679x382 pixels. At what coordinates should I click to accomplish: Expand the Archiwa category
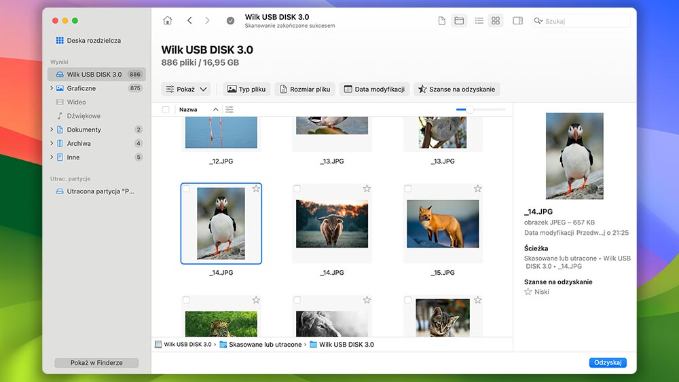tap(52, 143)
